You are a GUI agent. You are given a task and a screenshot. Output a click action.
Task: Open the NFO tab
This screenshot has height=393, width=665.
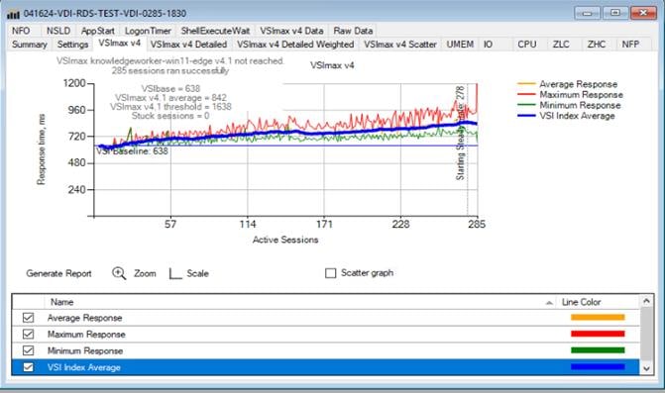coord(21,31)
